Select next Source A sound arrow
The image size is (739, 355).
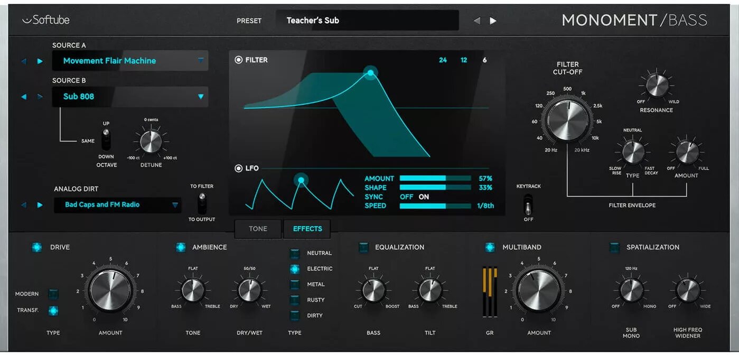point(40,61)
